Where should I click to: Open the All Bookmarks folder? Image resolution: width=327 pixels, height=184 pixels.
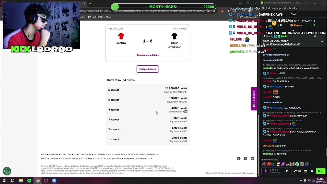point(249,17)
